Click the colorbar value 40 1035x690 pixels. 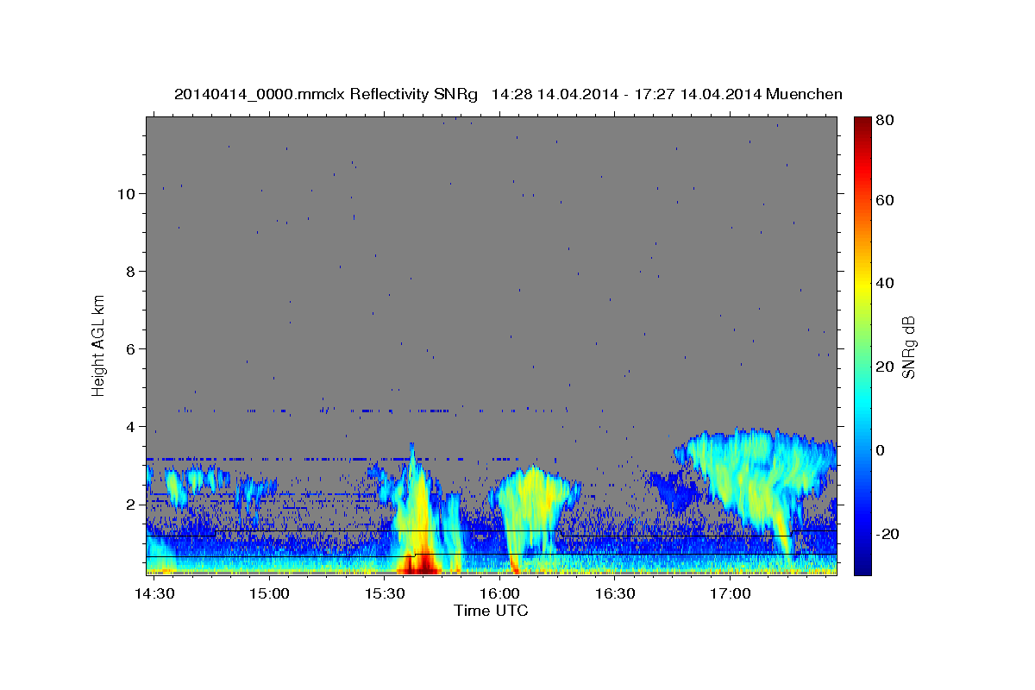tap(885, 283)
